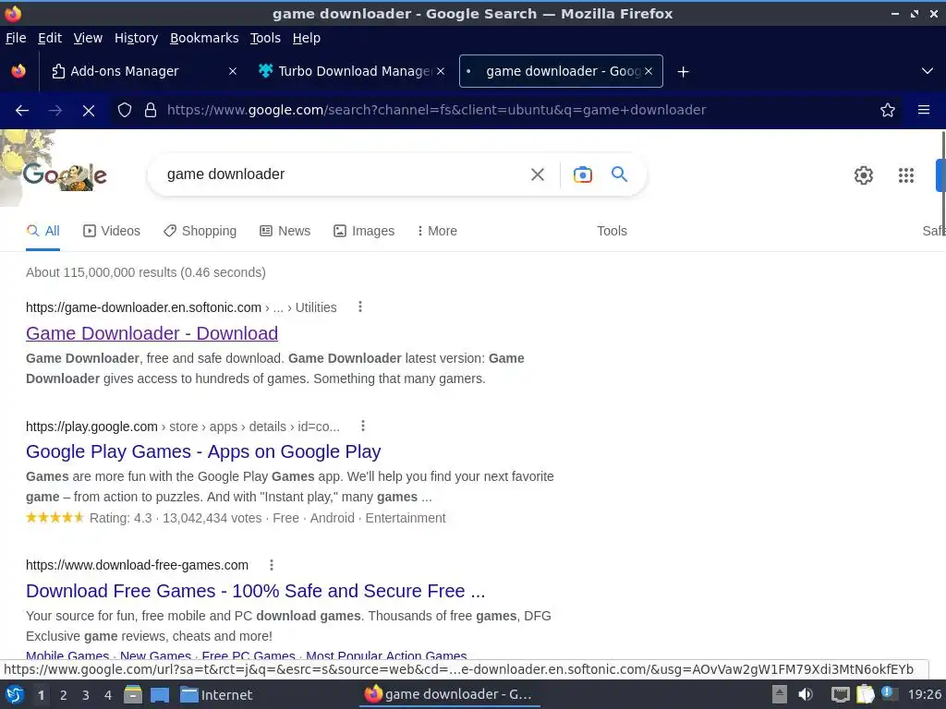This screenshot has width=946, height=709.
Task: Open the Firefox hamburger menu
Action: pyautogui.click(x=924, y=110)
